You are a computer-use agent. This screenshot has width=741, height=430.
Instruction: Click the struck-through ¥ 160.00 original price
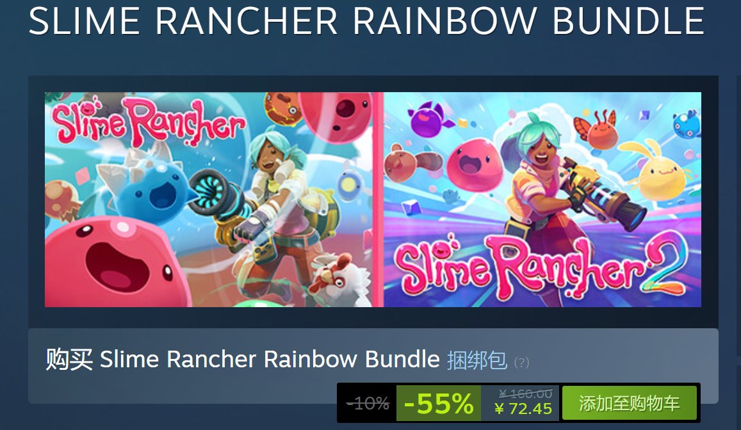tap(526, 393)
